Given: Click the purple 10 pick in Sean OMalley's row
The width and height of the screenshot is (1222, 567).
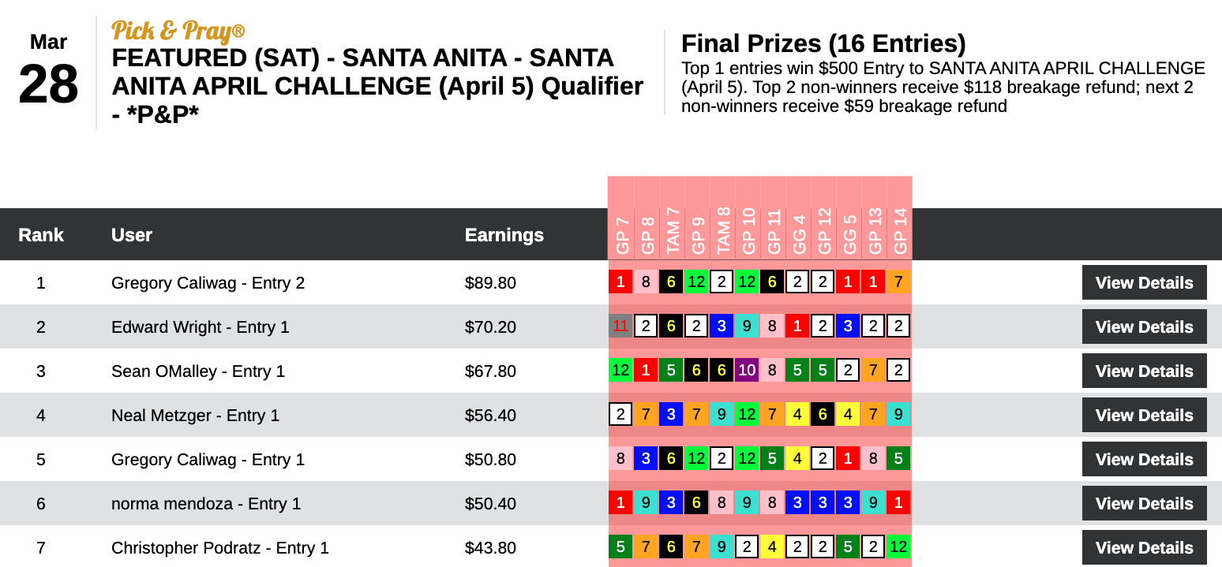Looking at the screenshot, I should 747,370.
